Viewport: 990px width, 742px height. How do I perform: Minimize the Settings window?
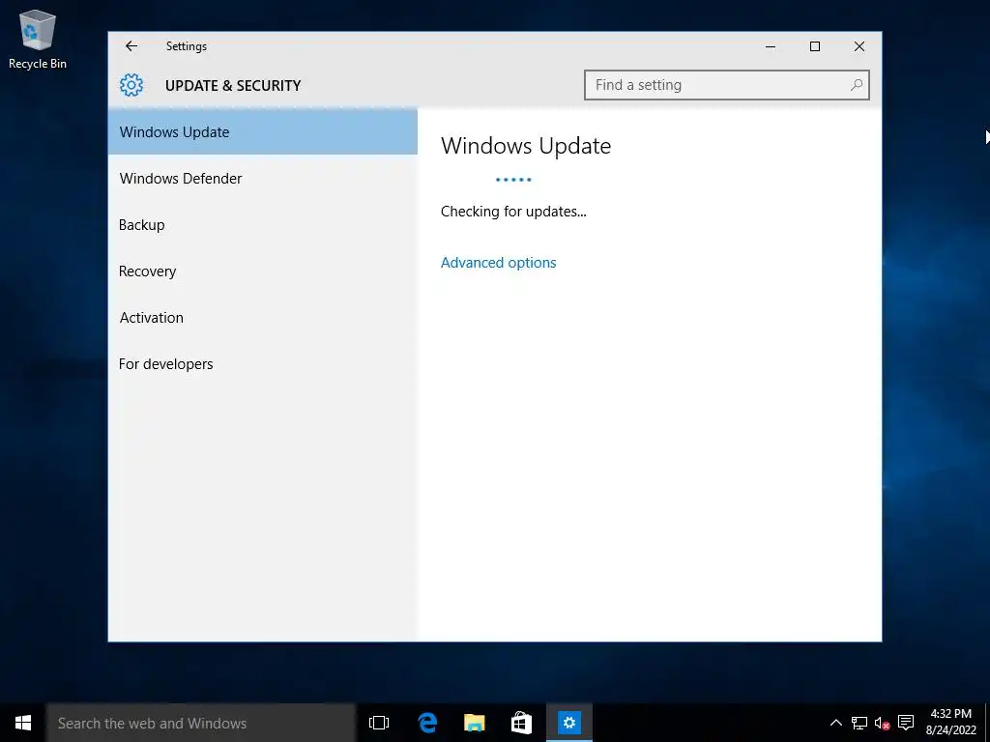[771, 46]
